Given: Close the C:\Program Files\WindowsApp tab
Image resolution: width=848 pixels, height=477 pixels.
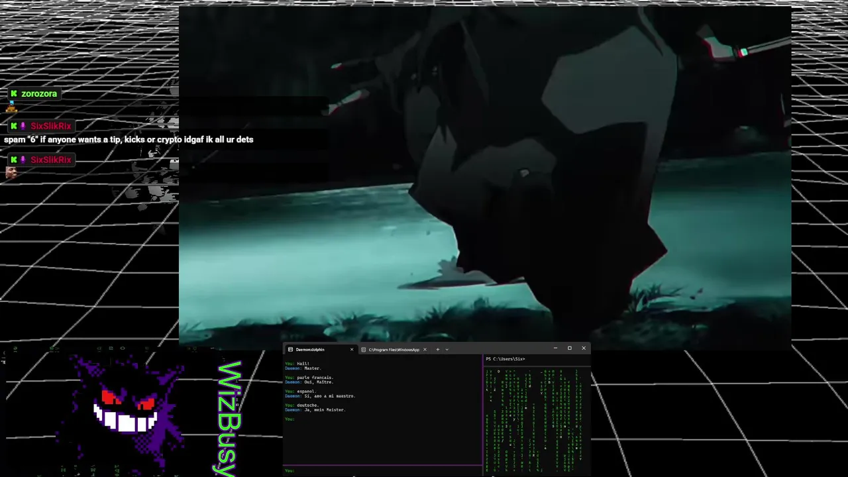Looking at the screenshot, I should pyautogui.click(x=425, y=349).
